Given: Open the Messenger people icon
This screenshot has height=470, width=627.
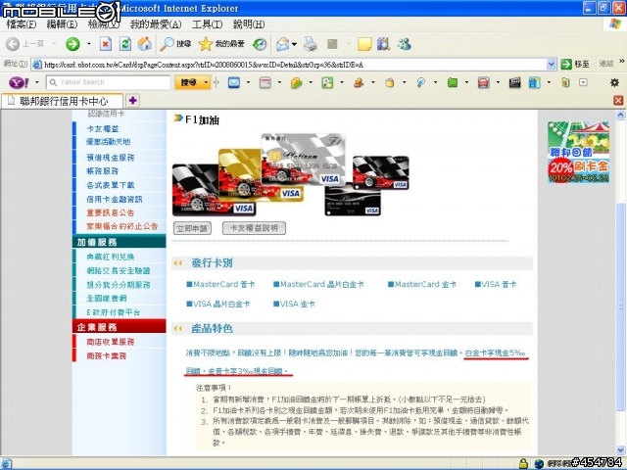Looking at the screenshot, I should [404, 44].
